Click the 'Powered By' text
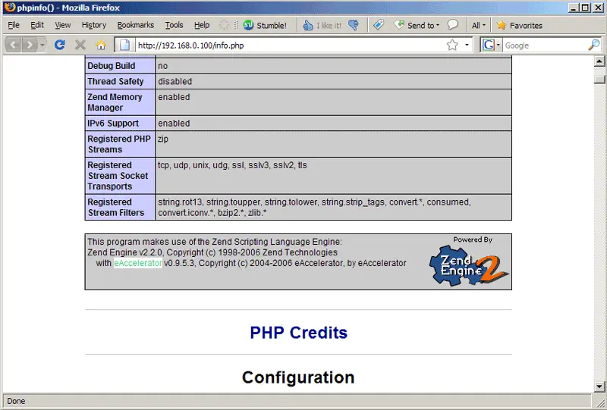This screenshot has width=607, height=410. (x=473, y=239)
